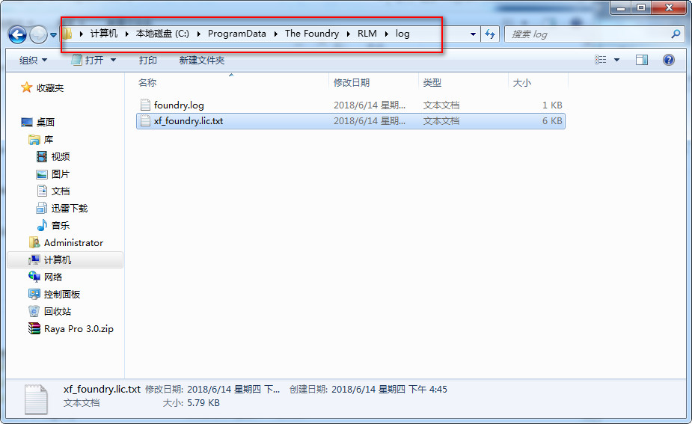This screenshot has width=692, height=424.
Task: Sort by 大小 column header
Action: [x=522, y=82]
